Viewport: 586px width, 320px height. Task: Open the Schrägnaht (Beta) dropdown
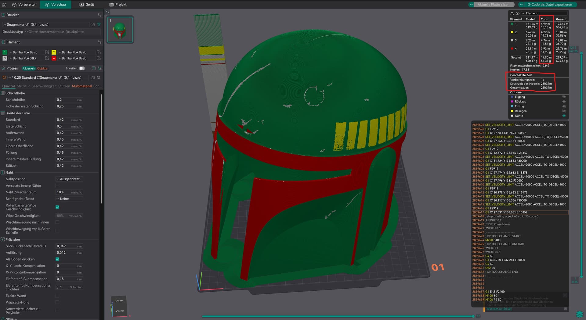click(x=69, y=199)
